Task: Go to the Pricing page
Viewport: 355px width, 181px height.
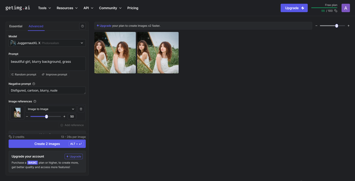Action: (x=133, y=8)
